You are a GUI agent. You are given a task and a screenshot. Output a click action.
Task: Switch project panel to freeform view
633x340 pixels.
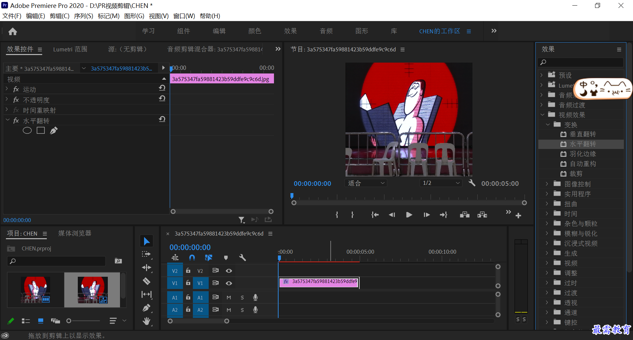coord(55,321)
